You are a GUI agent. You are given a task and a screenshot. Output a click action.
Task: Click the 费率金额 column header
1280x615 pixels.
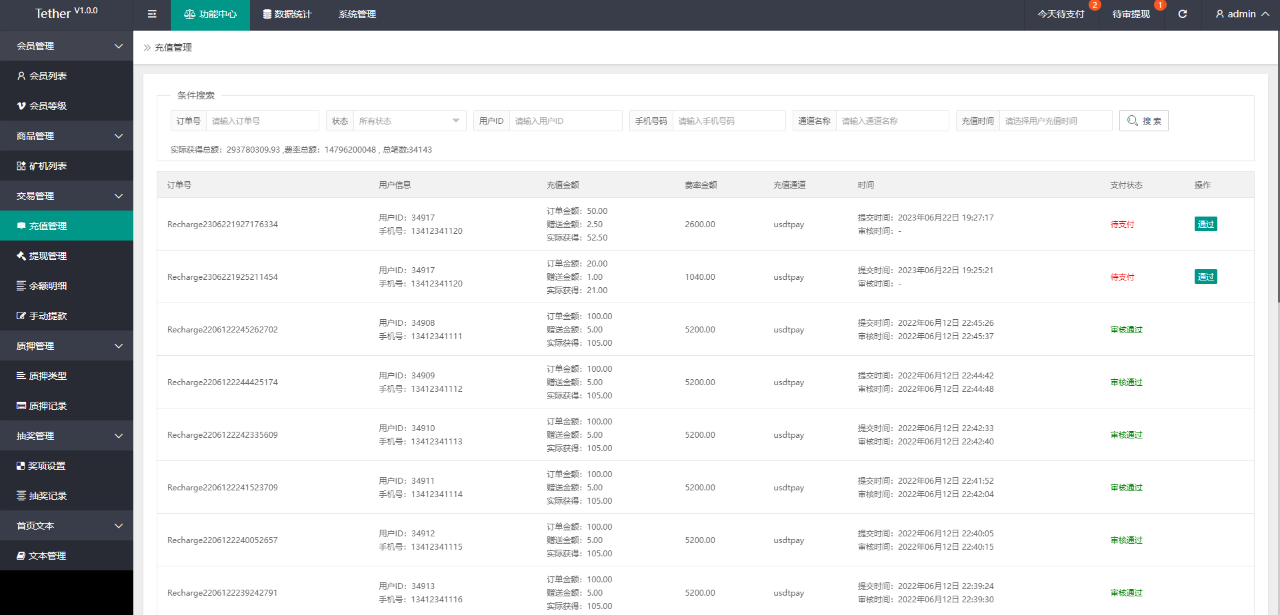(701, 185)
